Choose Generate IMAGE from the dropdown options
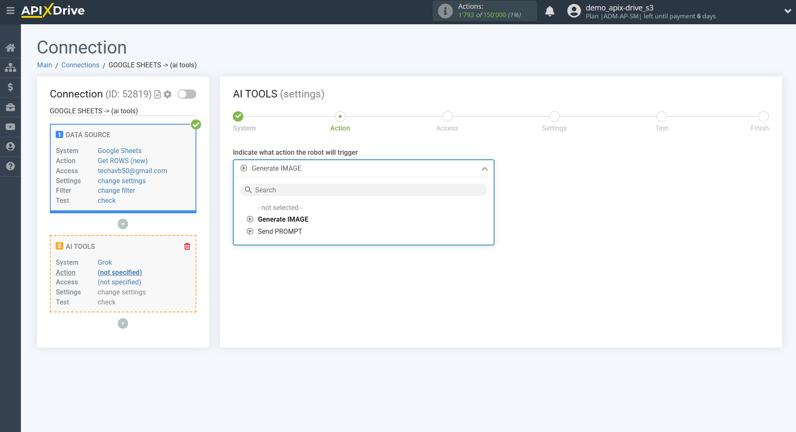 point(283,219)
